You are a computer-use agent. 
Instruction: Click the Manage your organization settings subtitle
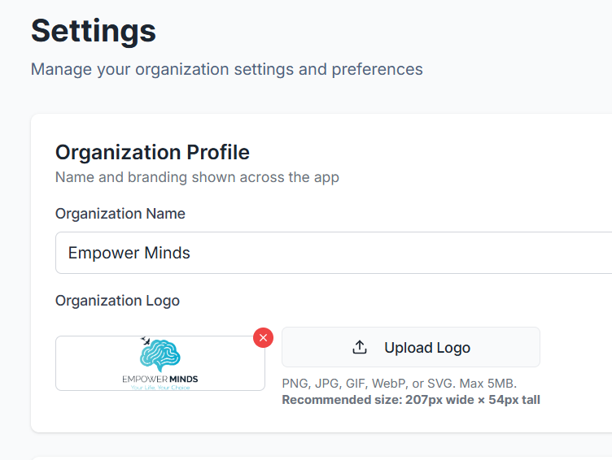pos(227,69)
